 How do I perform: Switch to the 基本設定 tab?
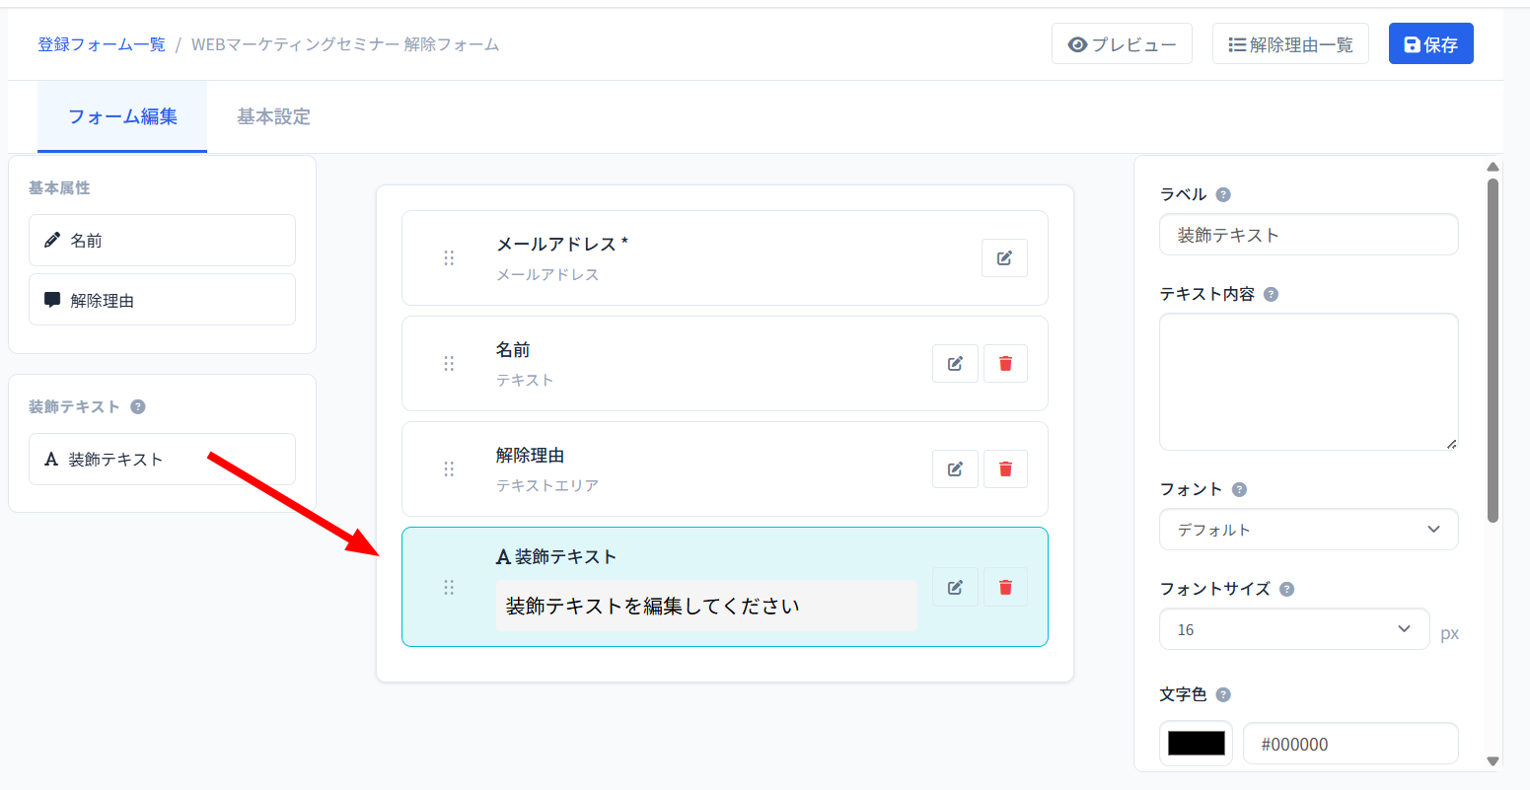273,116
